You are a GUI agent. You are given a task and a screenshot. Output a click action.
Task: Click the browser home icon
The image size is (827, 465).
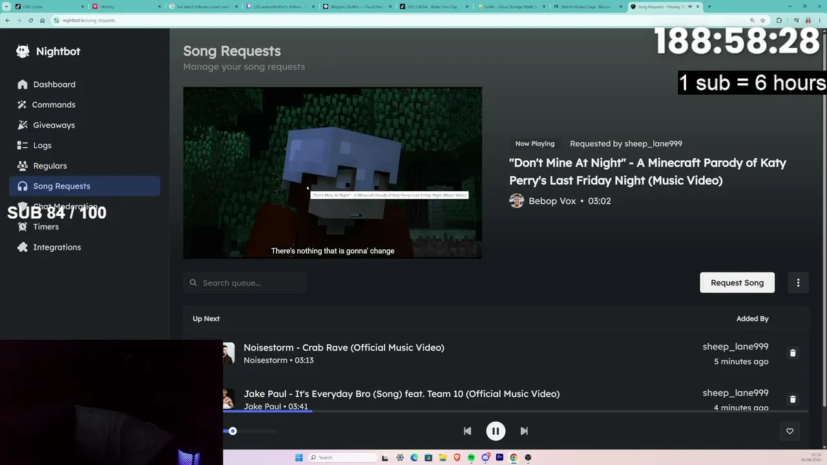[42, 20]
